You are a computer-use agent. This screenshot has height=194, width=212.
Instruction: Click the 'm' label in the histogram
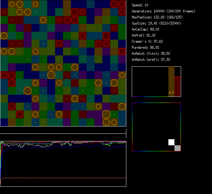coord(170,93)
